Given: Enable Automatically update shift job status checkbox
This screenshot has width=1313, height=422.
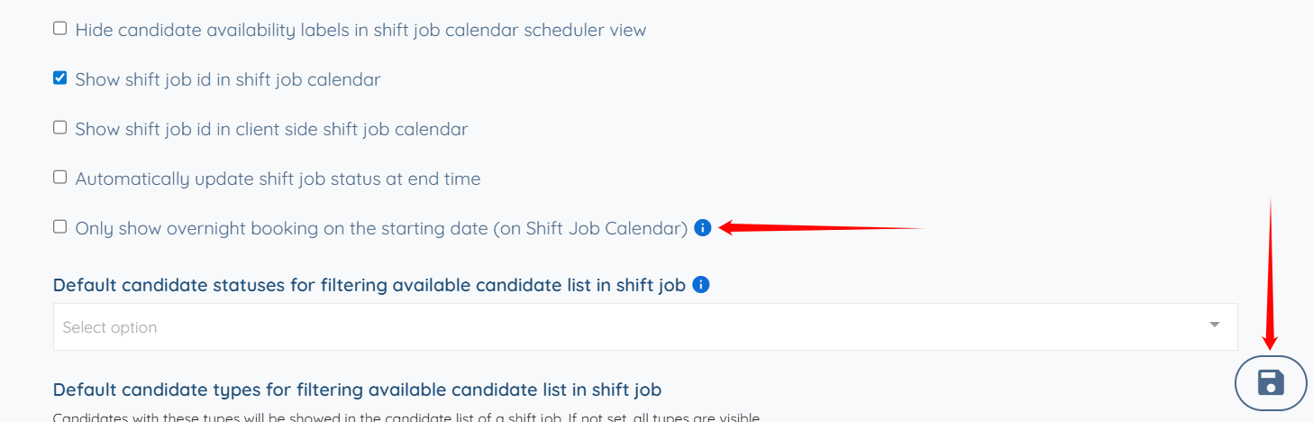Looking at the screenshot, I should tap(60, 178).
